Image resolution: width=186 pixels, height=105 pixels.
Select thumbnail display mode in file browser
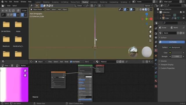tap(15, 15)
